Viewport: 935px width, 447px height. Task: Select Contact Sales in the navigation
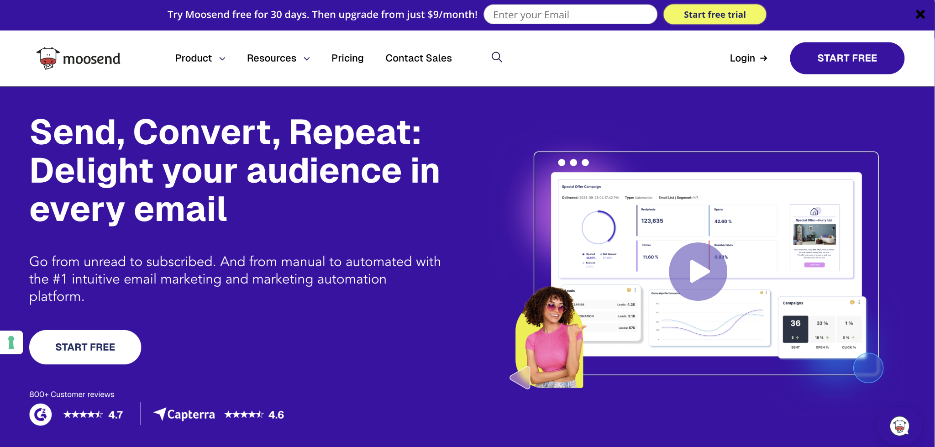[x=418, y=58]
